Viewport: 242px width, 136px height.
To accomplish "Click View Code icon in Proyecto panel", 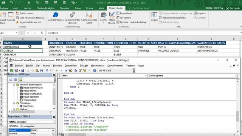I will tap(11, 80).
